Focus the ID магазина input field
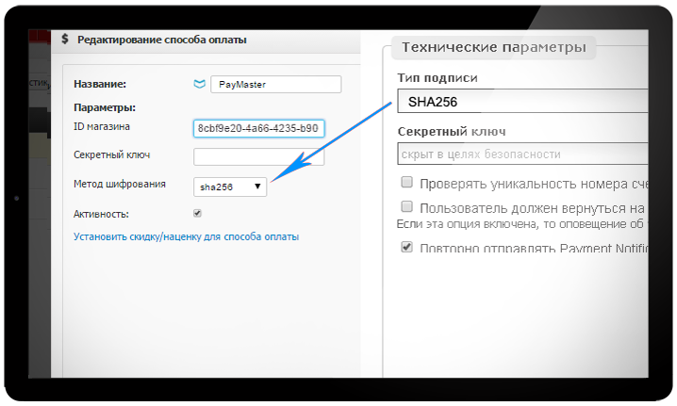The image size is (677, 406). click(x=258, y=127)
